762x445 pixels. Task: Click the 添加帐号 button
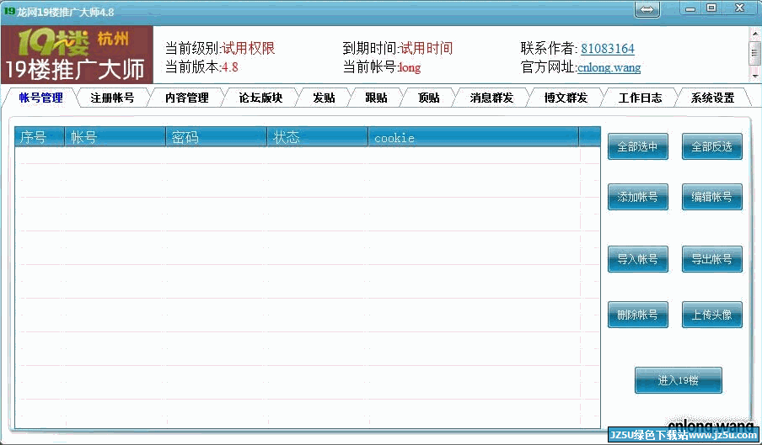pos(637,197)
